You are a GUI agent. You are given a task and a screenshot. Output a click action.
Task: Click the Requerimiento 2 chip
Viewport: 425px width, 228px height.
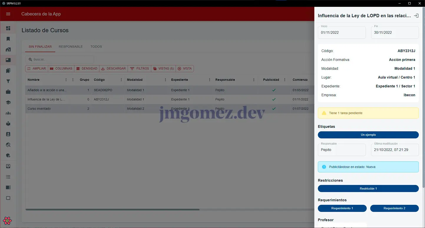tap(394, 208)
